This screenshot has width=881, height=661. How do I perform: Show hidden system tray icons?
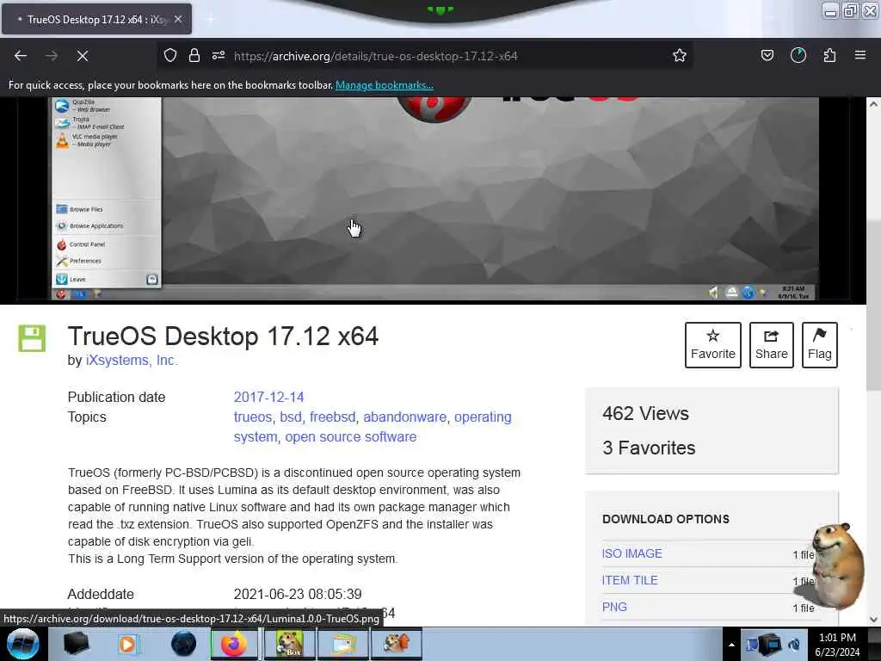731,645
